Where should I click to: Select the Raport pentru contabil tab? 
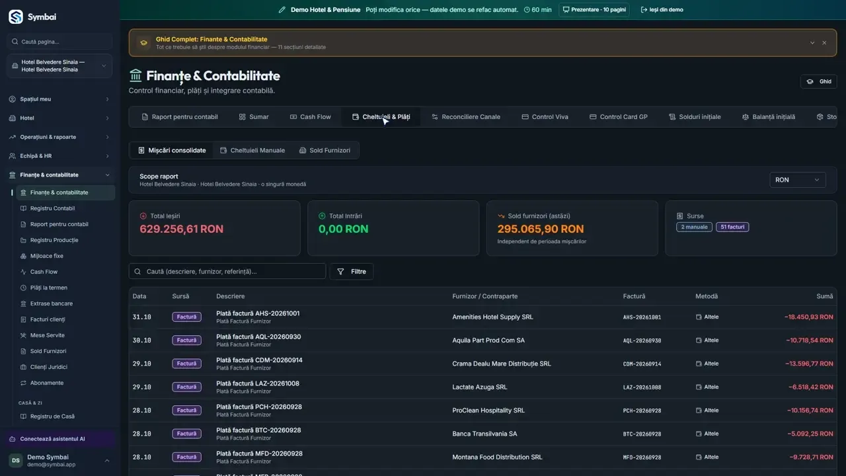179,117
